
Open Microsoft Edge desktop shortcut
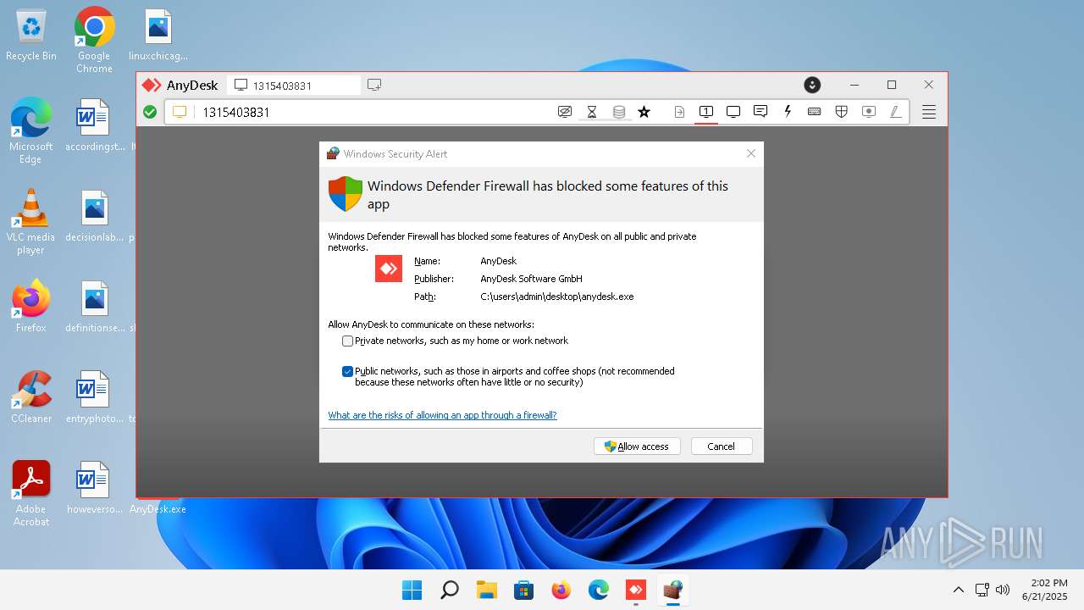pos(31,130)
